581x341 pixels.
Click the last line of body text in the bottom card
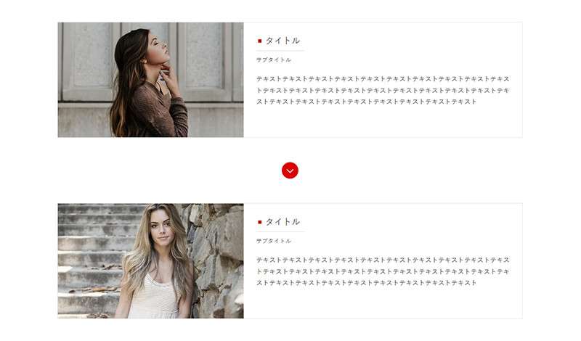click(x=367, y=282)
